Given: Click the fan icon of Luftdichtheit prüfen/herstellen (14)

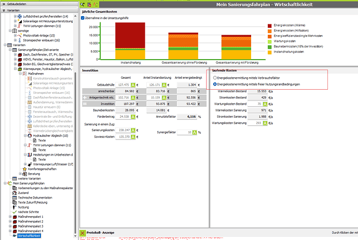Looking at the screenshot, I should tap(20, 17).
